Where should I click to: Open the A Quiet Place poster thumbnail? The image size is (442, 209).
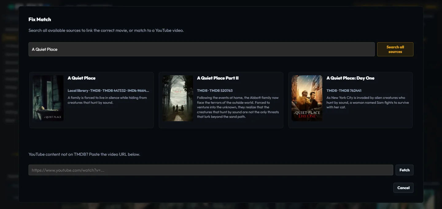(48, 98)
